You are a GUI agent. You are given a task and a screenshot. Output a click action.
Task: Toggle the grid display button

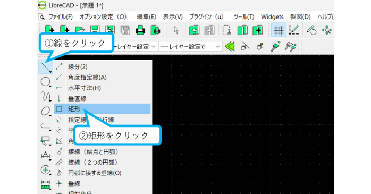[x=279, y=30]
